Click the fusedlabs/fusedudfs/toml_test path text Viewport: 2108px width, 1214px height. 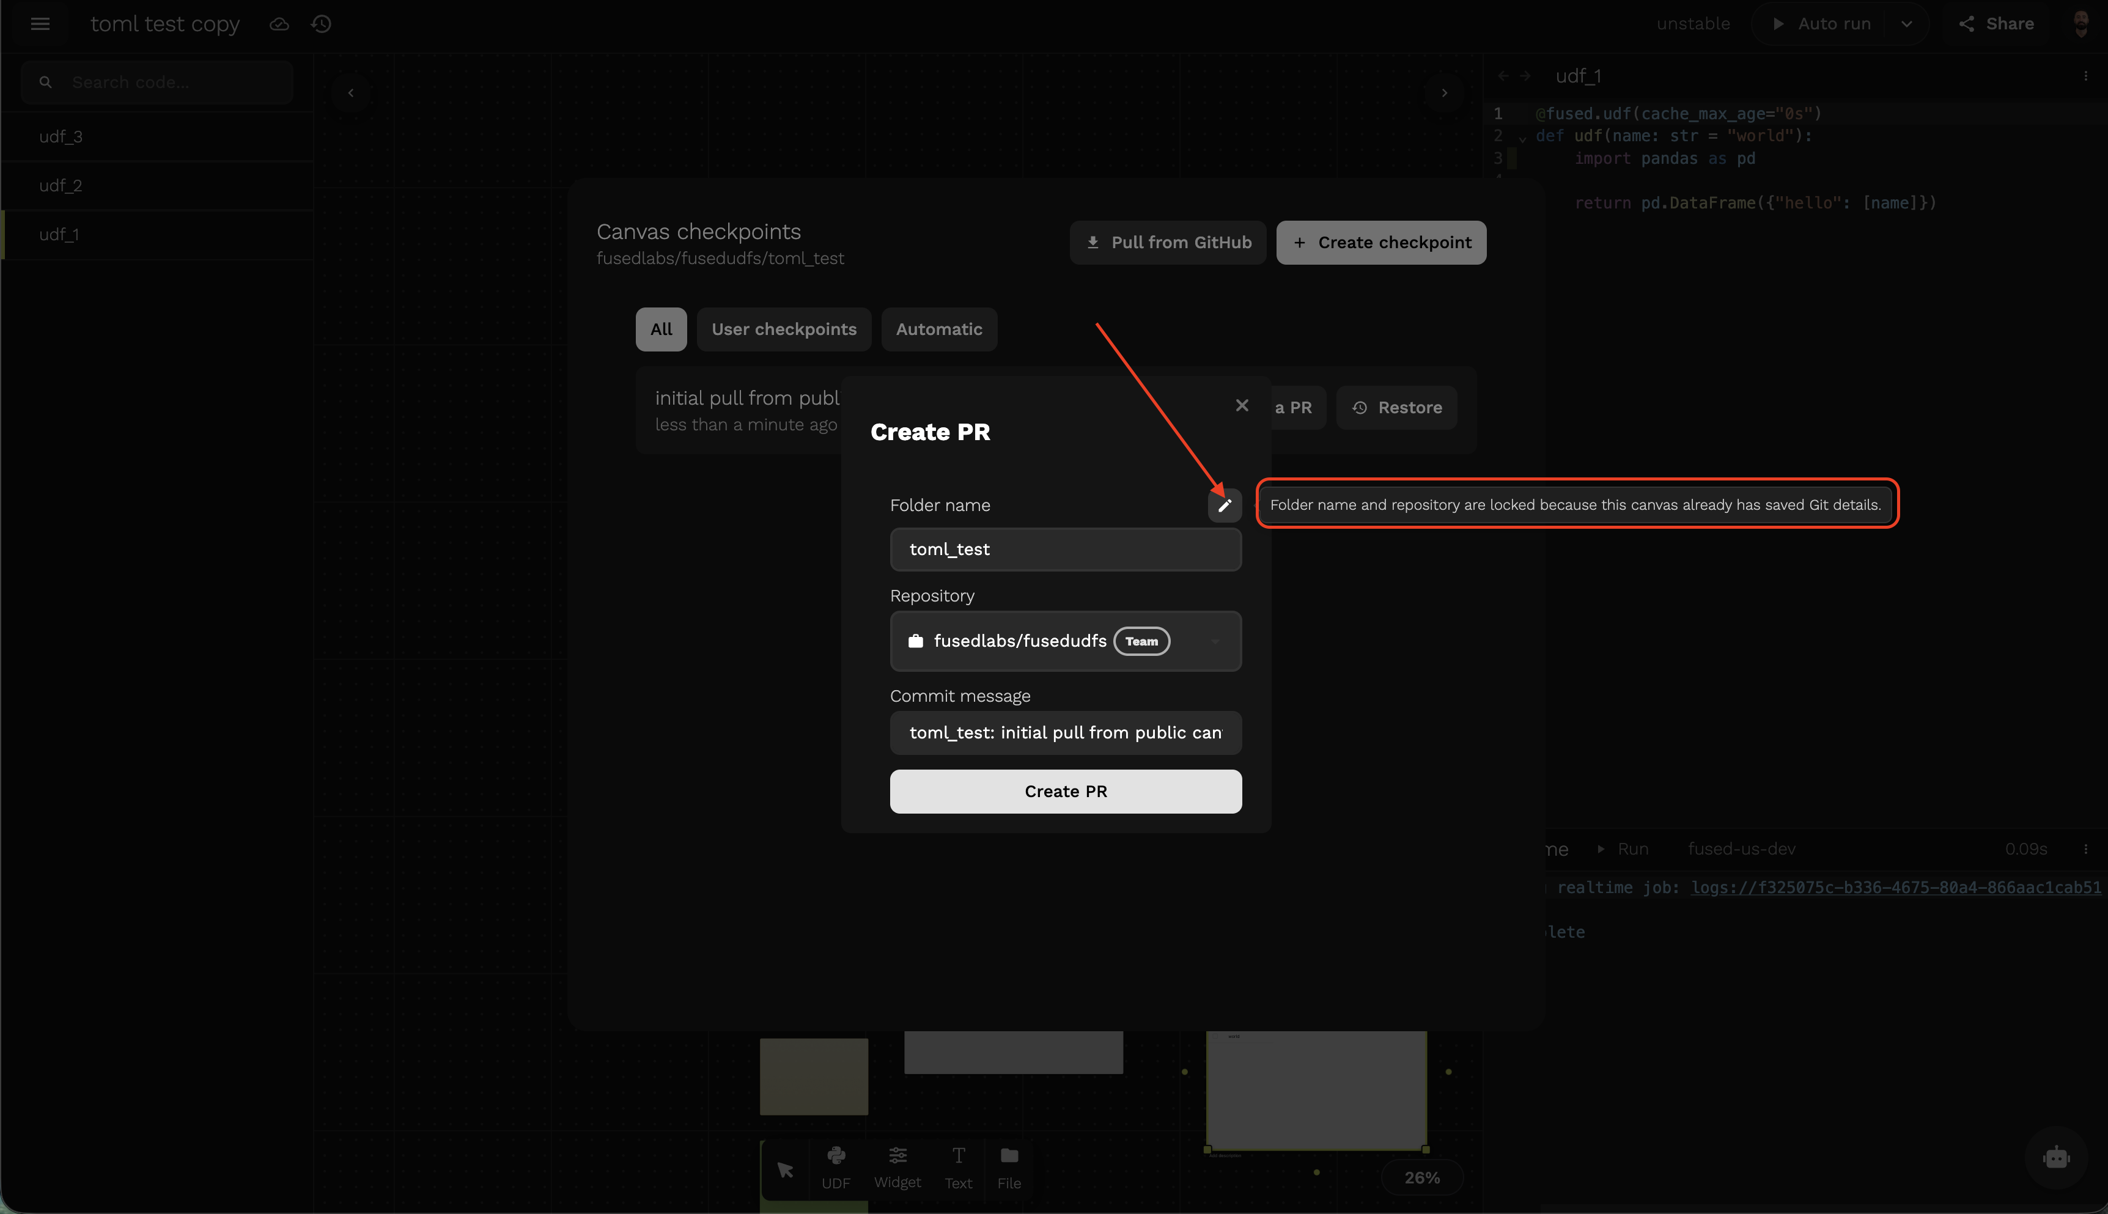coord(720,259)
